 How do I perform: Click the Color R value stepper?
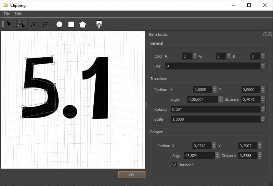195,56
